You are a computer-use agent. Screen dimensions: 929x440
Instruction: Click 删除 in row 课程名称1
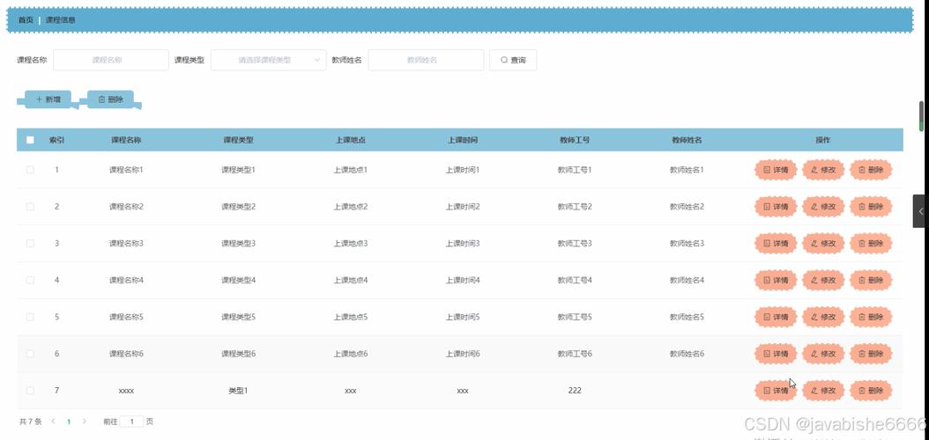click(x=871, y=170)
